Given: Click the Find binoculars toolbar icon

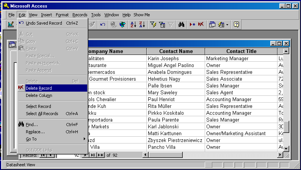Looking at the screenshot, I should click(181, 25).
